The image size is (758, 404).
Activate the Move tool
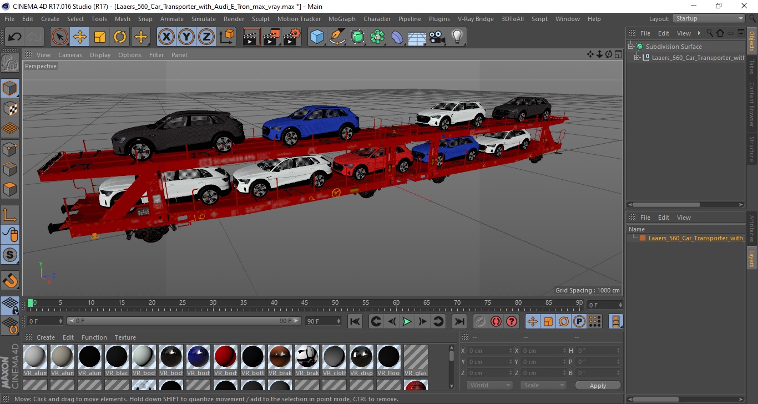point(80,37)
